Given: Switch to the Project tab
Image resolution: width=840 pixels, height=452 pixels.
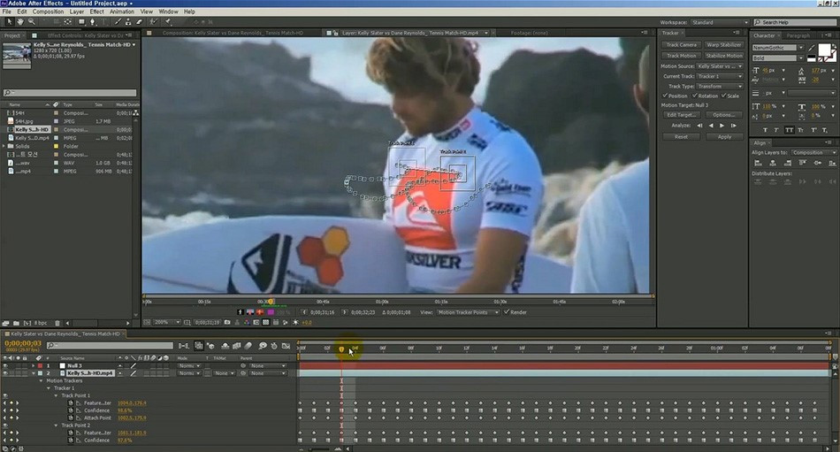Looking at the screenshot, I should click(11, 35).
